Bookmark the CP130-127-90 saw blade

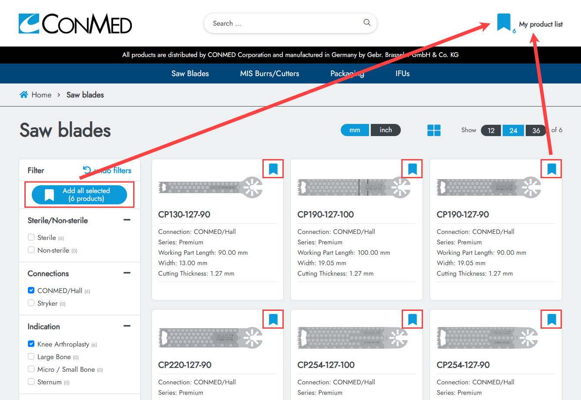point(273,169)
